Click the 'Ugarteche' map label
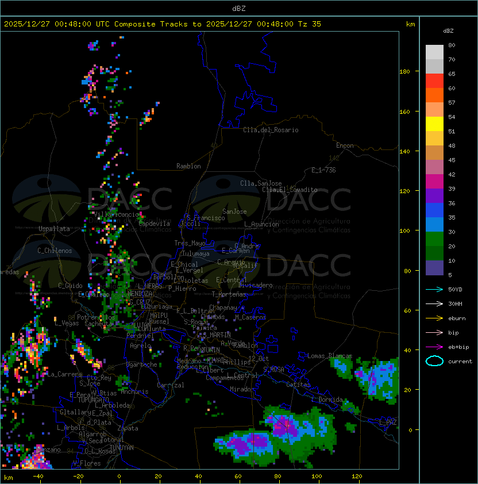This screenshot has width=478, height=484. point(142,364)
